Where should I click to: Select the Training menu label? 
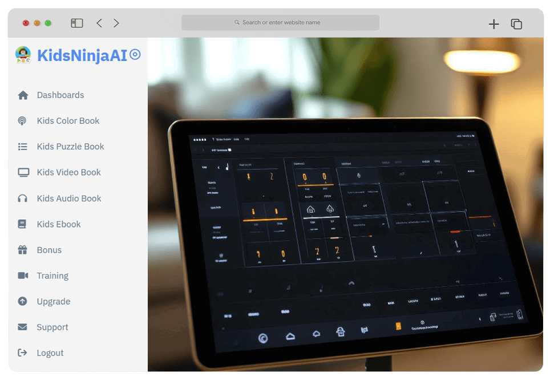(52, 275)
